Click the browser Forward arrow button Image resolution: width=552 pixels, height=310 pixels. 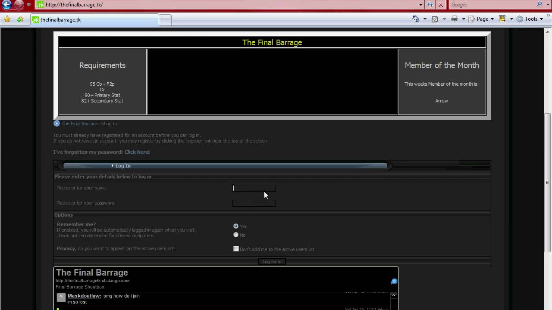click(x=19, y=5)
